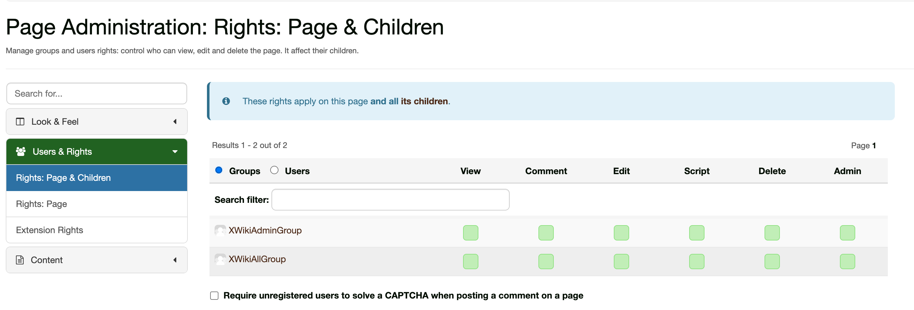
Task: Open the Extension Rights menu item
Action: (49, 230)
